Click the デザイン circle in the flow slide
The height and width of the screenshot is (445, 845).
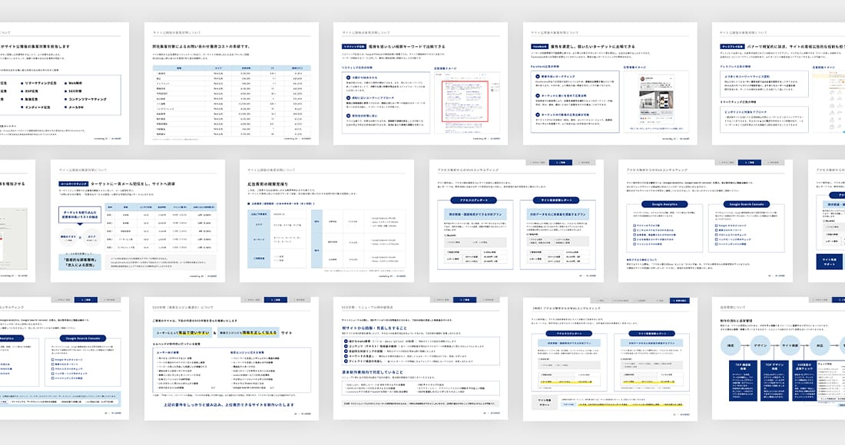point(760,345)
